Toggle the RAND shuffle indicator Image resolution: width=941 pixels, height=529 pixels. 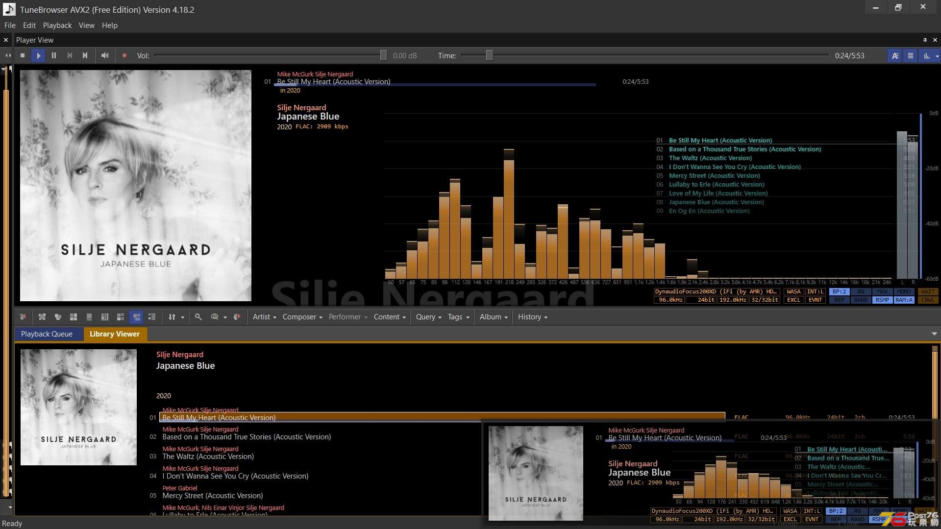(861, 300)
